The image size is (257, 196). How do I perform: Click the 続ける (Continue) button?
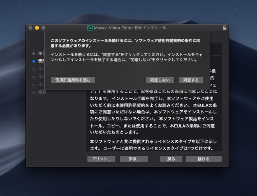(x=204, y=159)
